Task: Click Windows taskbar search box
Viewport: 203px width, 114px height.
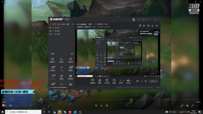Action: click(23, 112)
